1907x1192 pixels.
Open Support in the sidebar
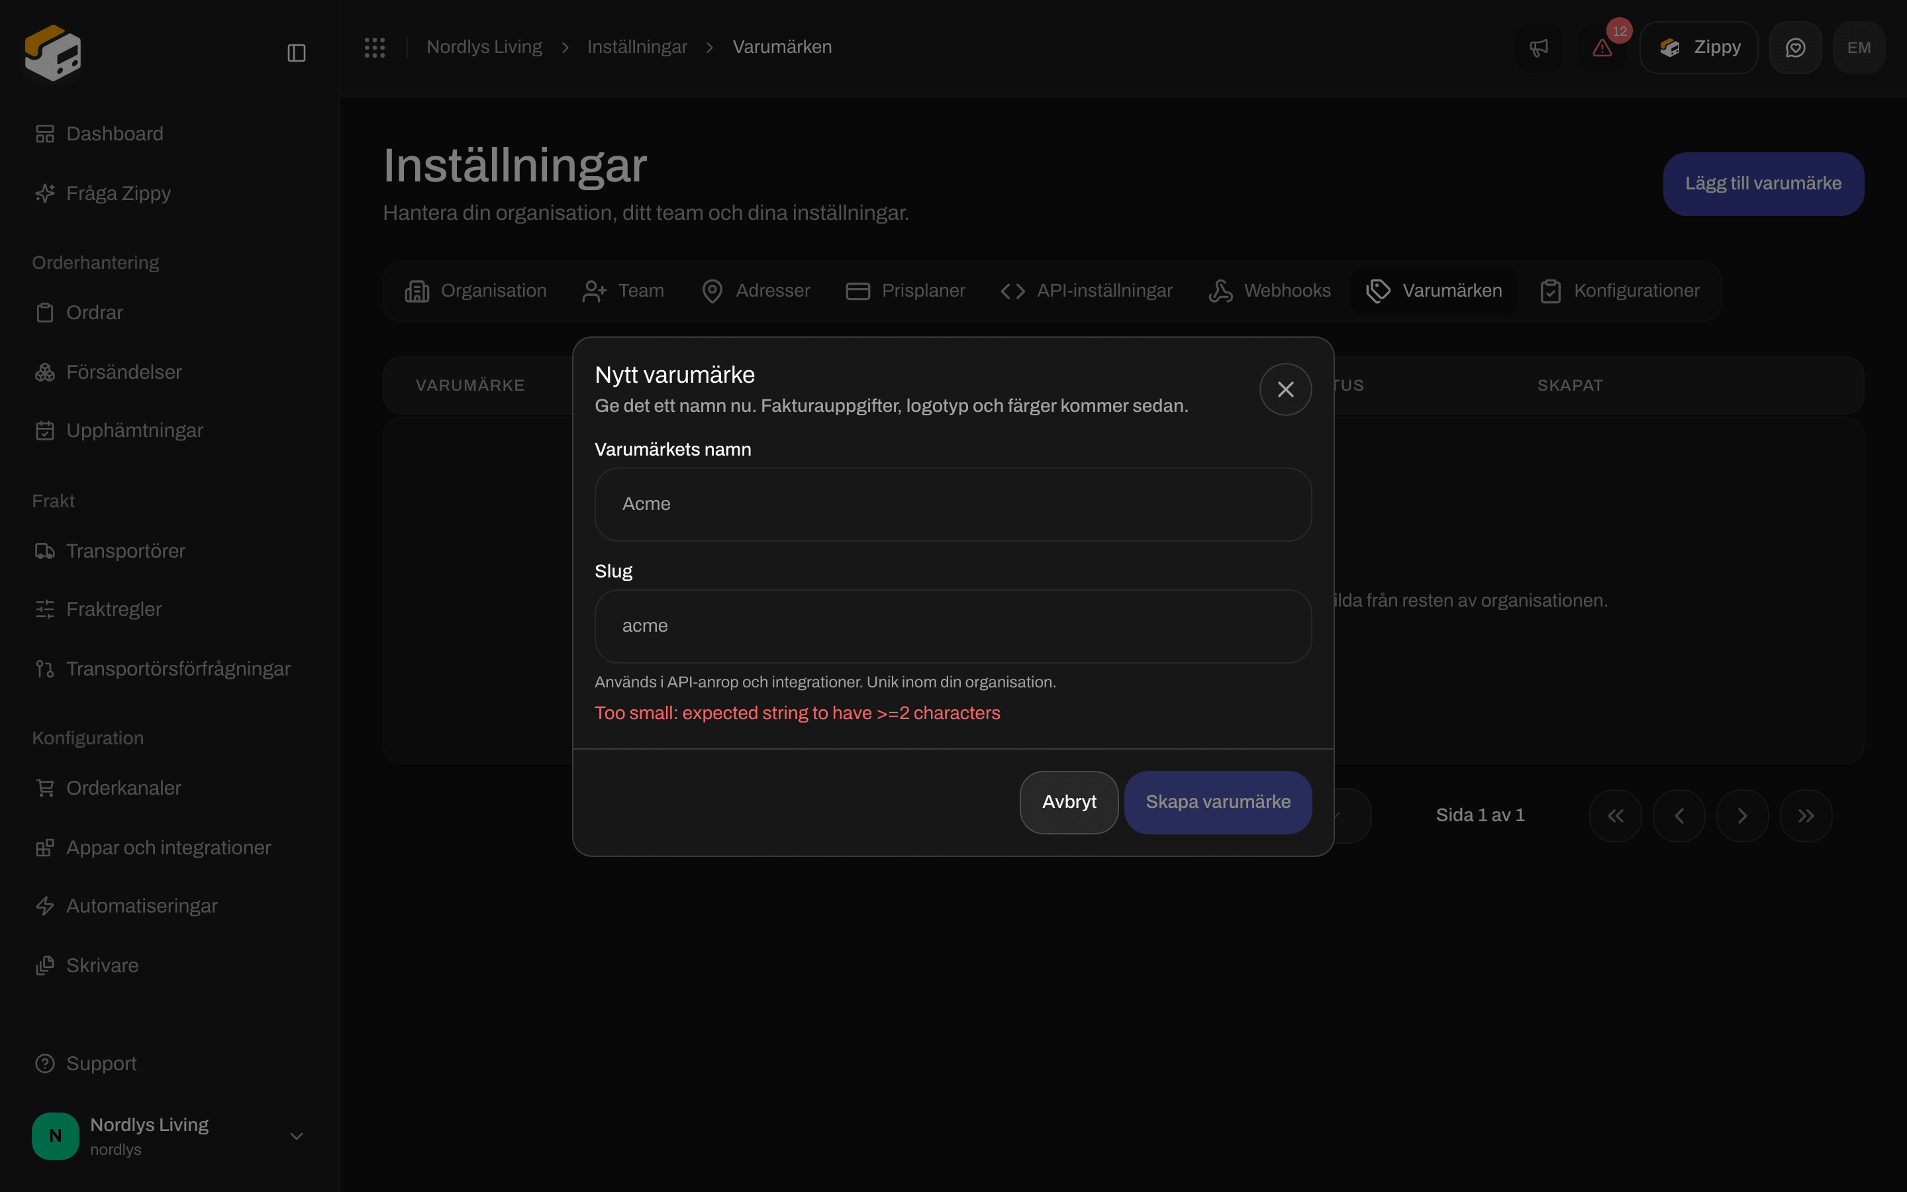[x=85, y=1064]
